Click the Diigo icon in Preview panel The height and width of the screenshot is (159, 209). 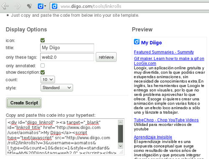(137, 42)
